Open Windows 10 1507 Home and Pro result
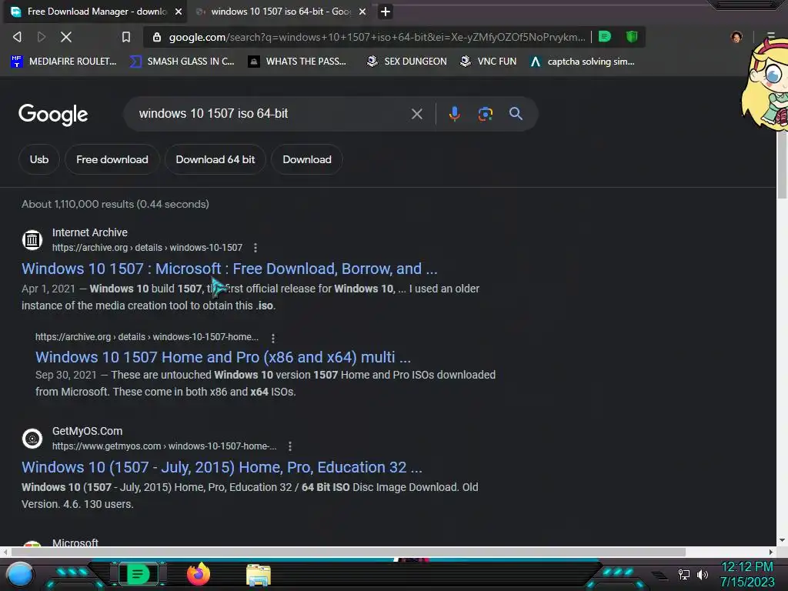 coord(223,357)
